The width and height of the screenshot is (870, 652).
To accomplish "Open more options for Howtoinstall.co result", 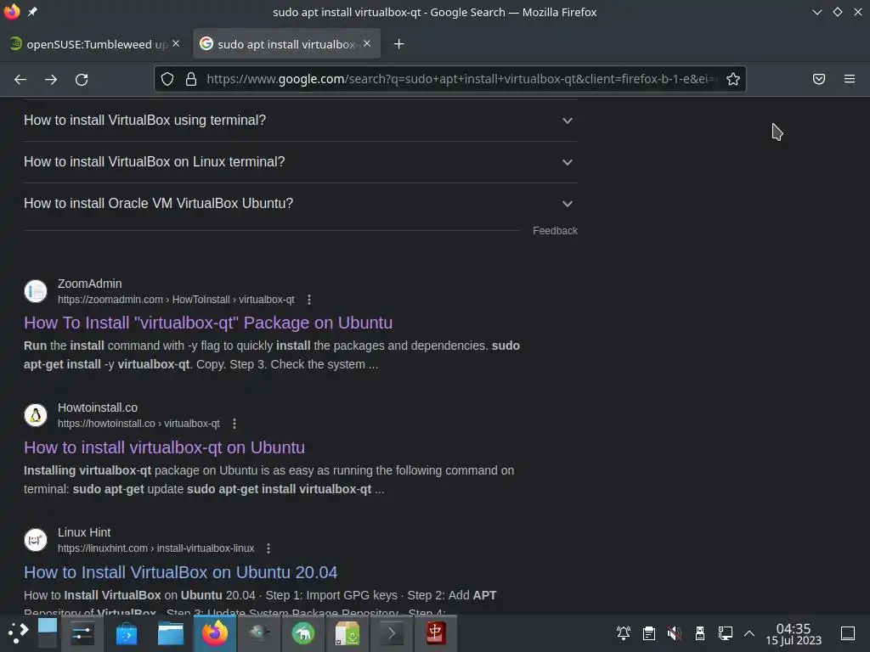I will (x=234, y=424).
